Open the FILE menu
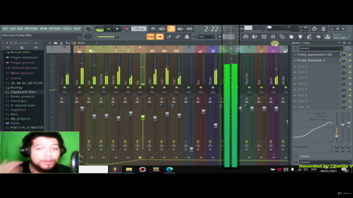Image resolution: width=353 pixels, height=198 pixels. click(x=5, y=29)
